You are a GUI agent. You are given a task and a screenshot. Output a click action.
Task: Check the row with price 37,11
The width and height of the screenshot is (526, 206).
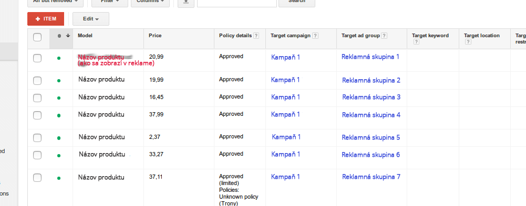(x=37, y=178)
